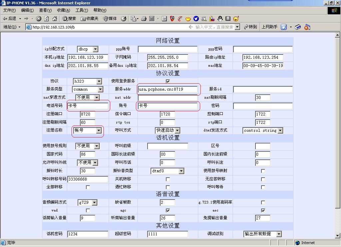Enable the 呼叫等待 checkbox

(263, 187)
